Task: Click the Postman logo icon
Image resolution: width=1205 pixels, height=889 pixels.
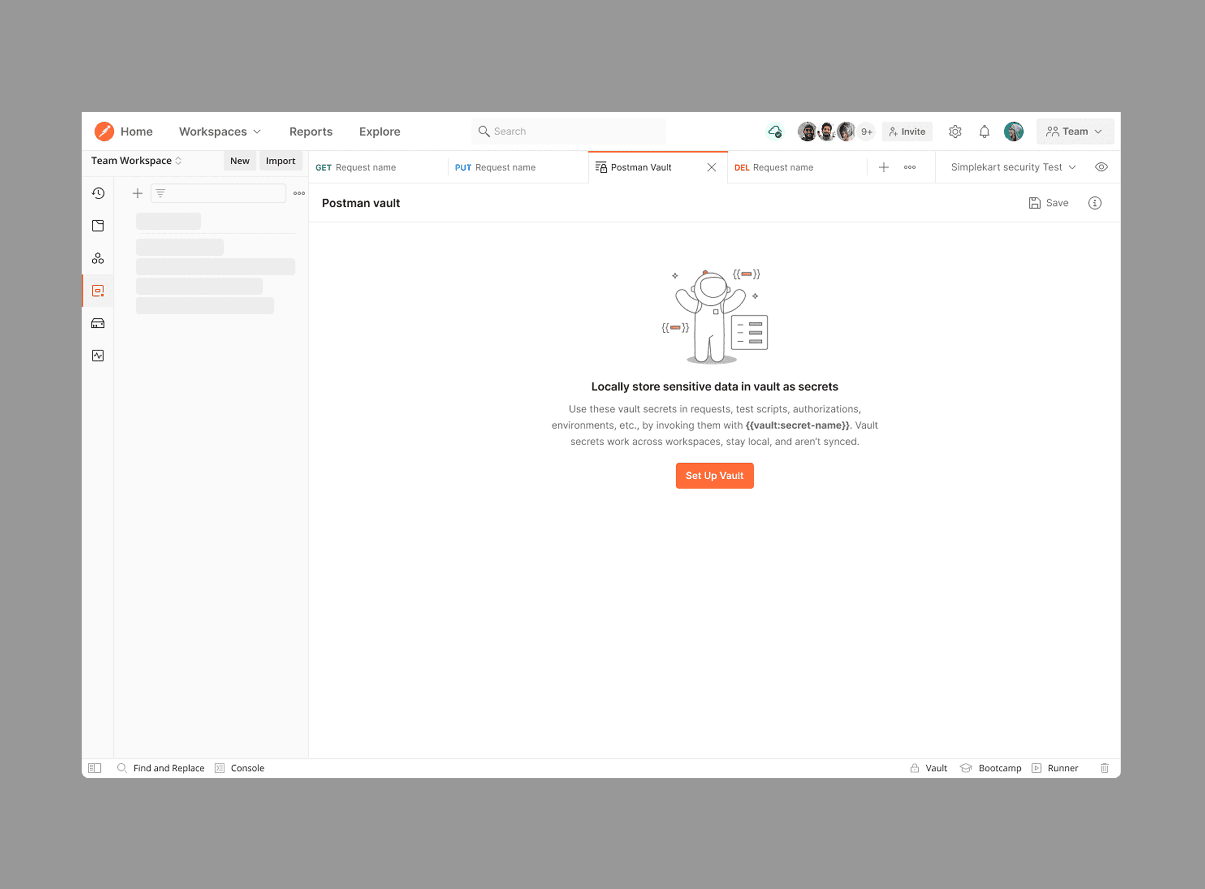Action: pos(104,131)
